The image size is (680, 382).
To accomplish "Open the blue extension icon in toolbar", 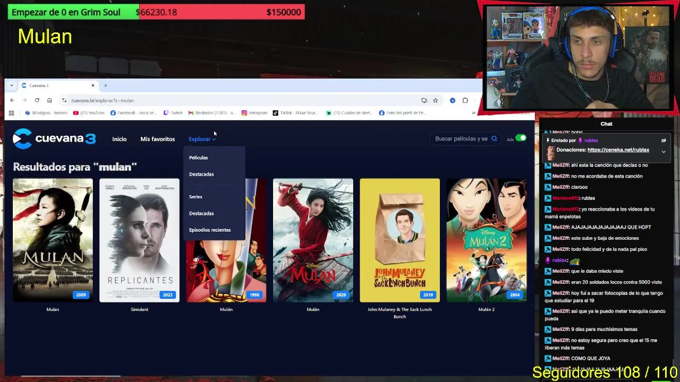I will [x=453, y=100].
